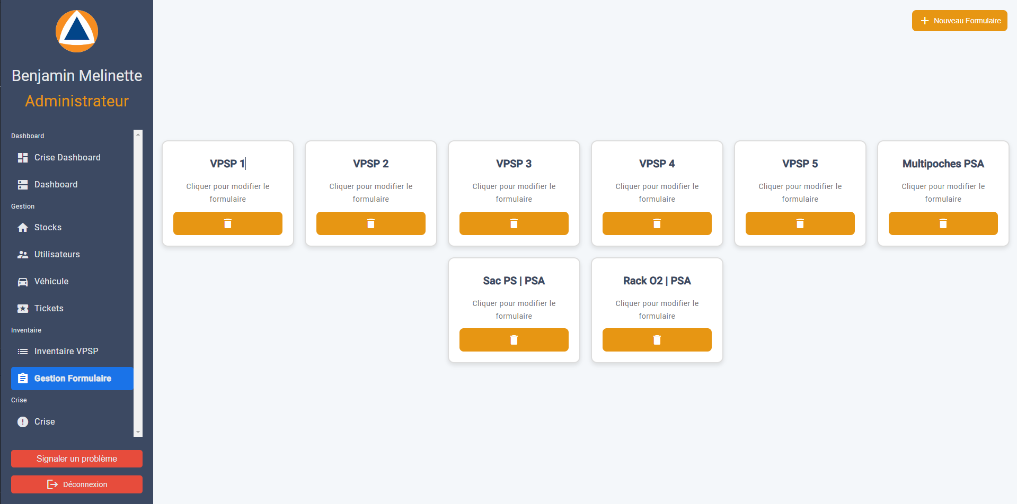Image resolution: width=1017 pixels, height=504 pixels.
Task: Go to Stocks management page
Action: click(48, 228)
